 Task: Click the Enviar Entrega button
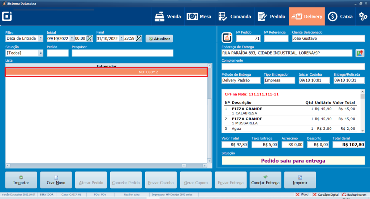(231, 180)
